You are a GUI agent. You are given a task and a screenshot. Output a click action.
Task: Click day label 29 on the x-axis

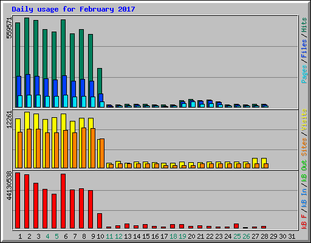pyautogui.click(x=273, y=236)
